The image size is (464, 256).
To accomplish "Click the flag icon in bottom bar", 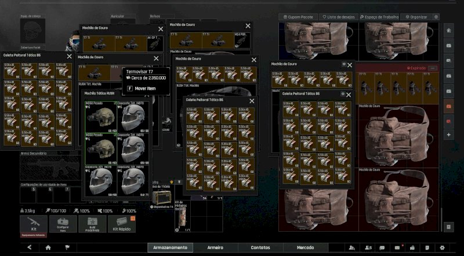I will [x=67, y=247].
